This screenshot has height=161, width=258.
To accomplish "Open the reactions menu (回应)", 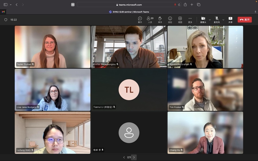I will 170,20.
